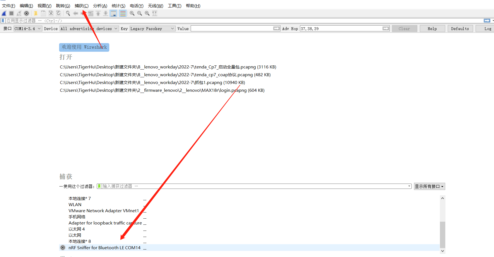Jump to the first packet icon
The image size is (494, 257).
[98, 13]
